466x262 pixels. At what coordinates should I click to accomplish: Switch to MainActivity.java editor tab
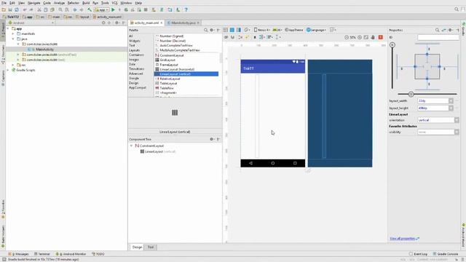(x=183, y=23)
